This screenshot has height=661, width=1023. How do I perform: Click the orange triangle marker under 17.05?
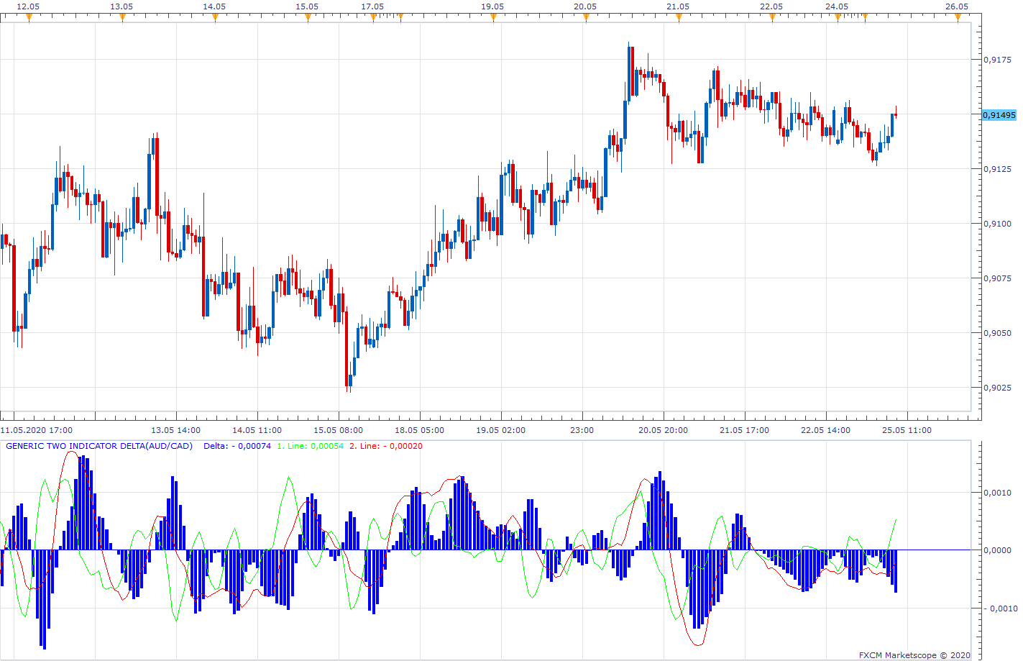(x=373, y=18)
